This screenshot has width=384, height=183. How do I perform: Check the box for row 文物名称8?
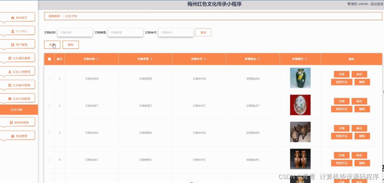[50, 78]
